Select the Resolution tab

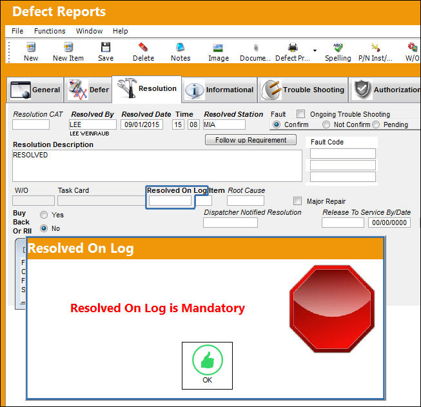click(x=146, y=88)
